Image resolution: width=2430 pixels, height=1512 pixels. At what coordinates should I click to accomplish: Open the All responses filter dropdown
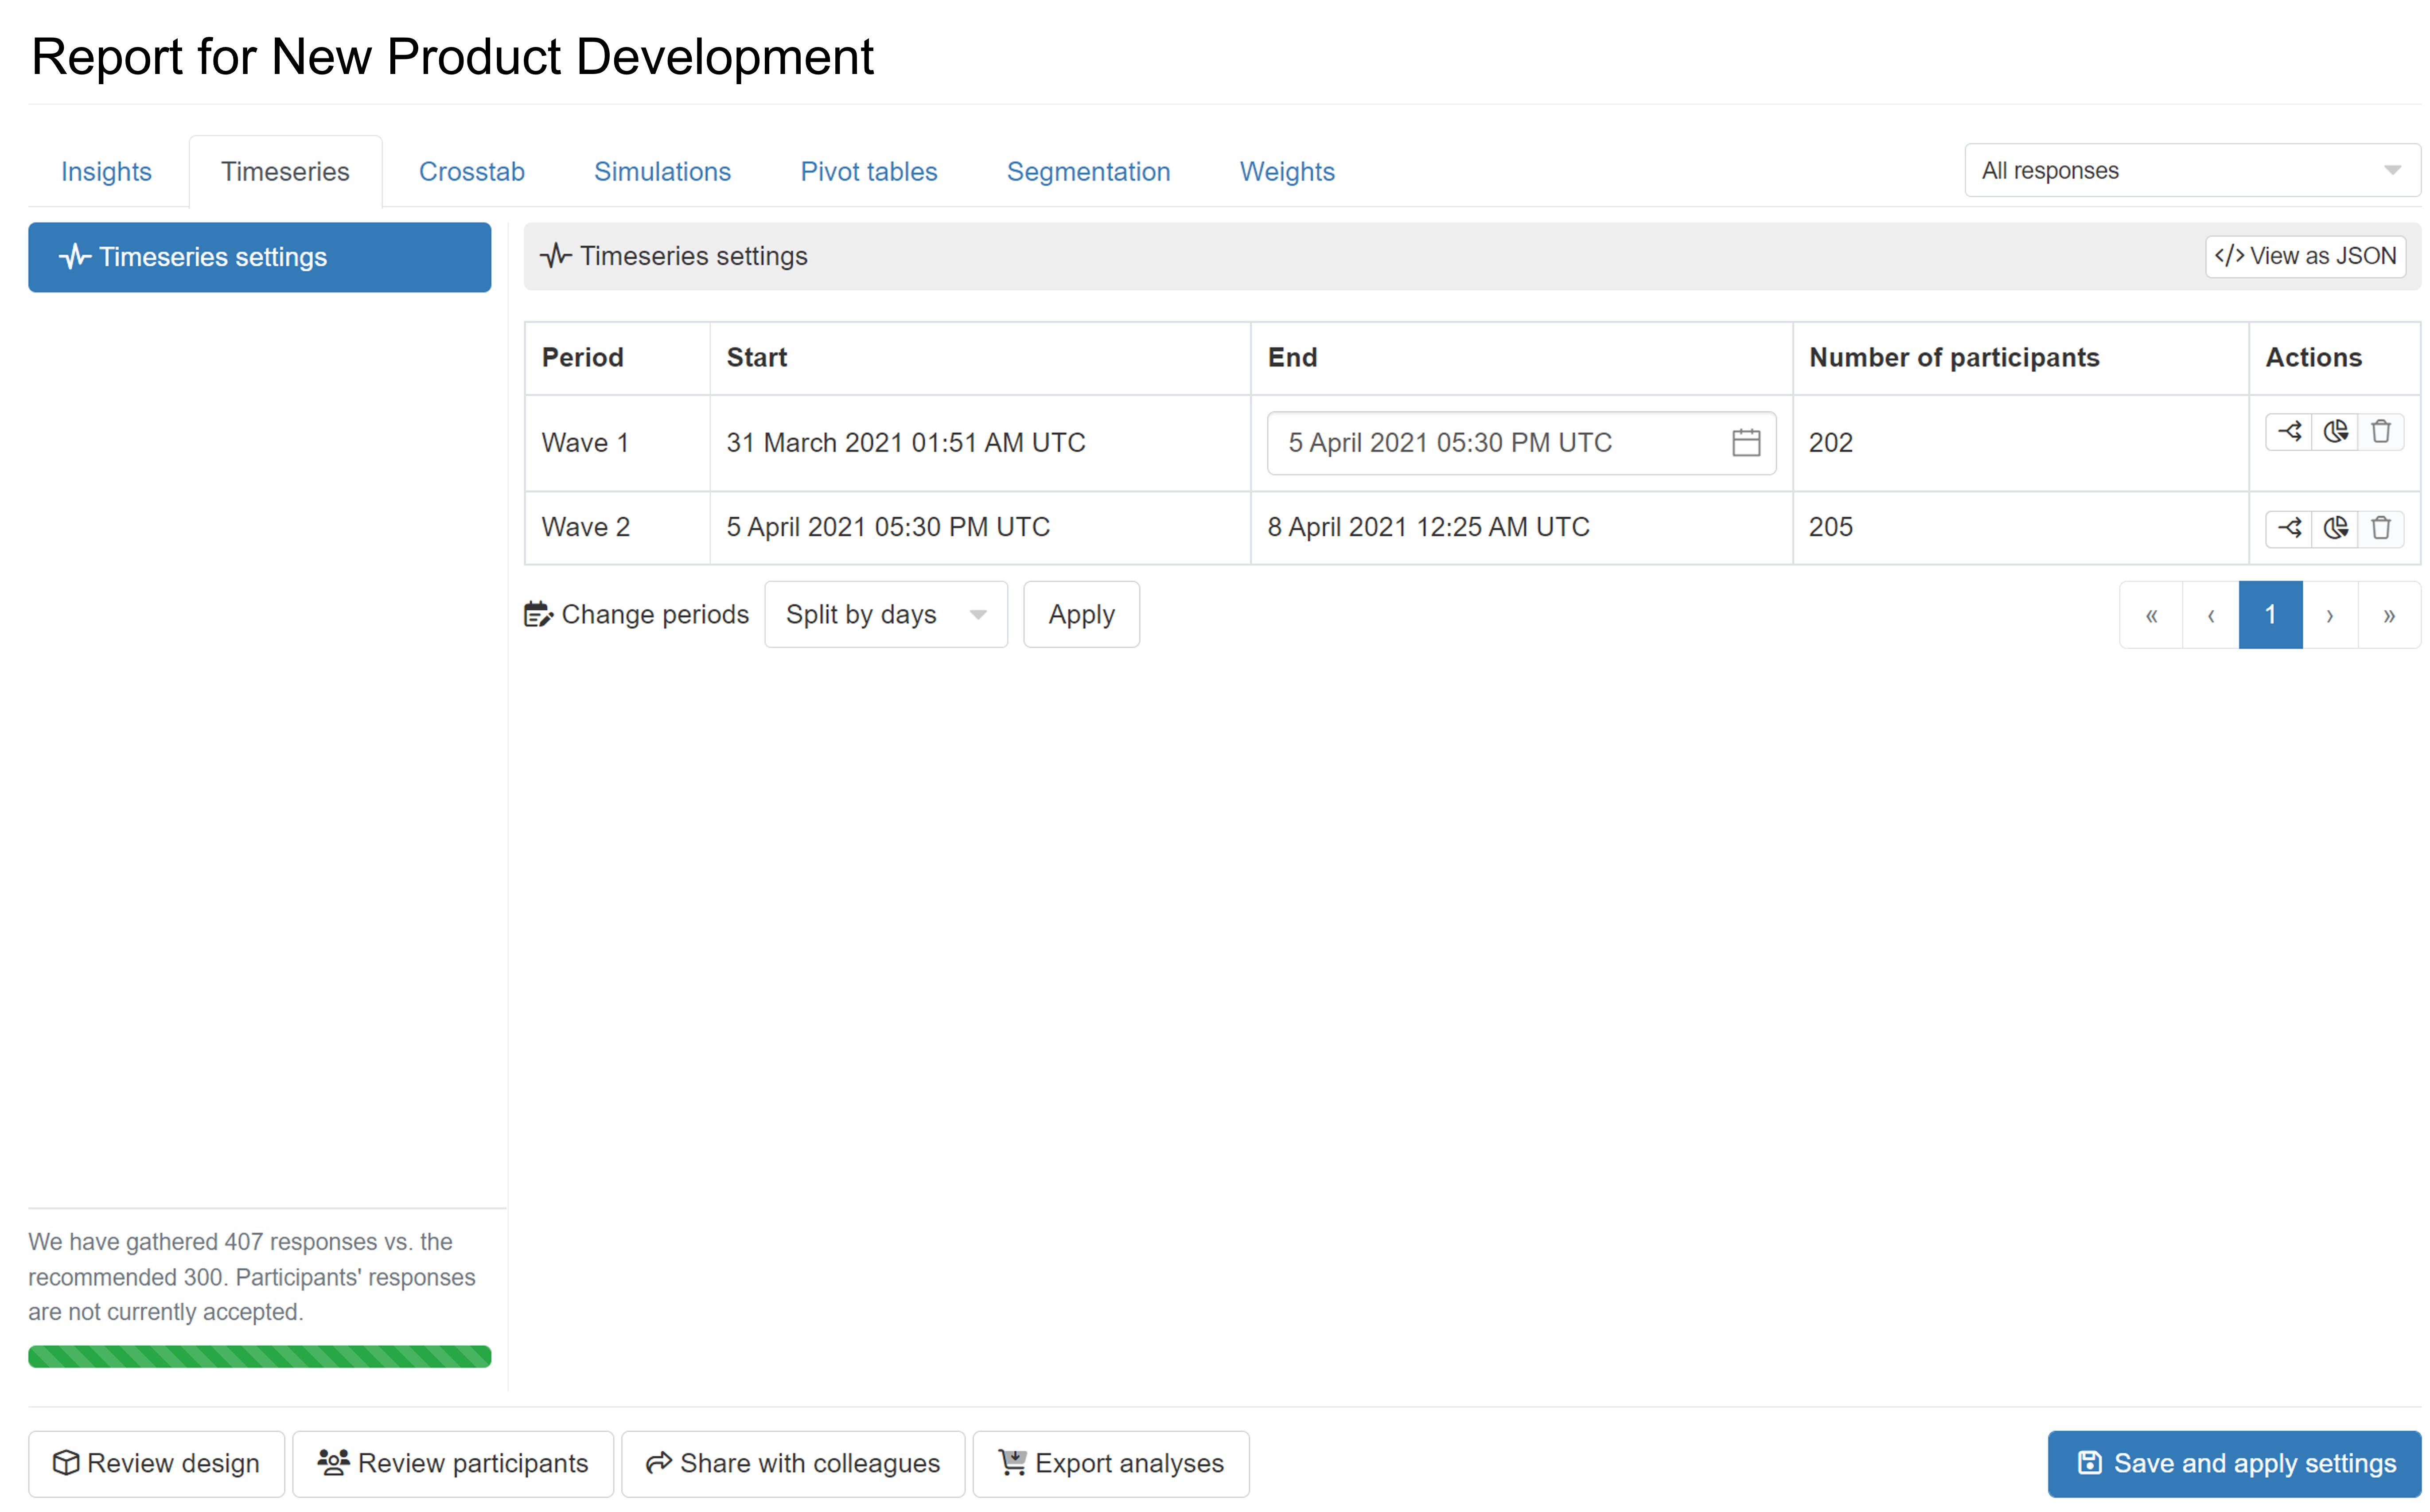2192,170
